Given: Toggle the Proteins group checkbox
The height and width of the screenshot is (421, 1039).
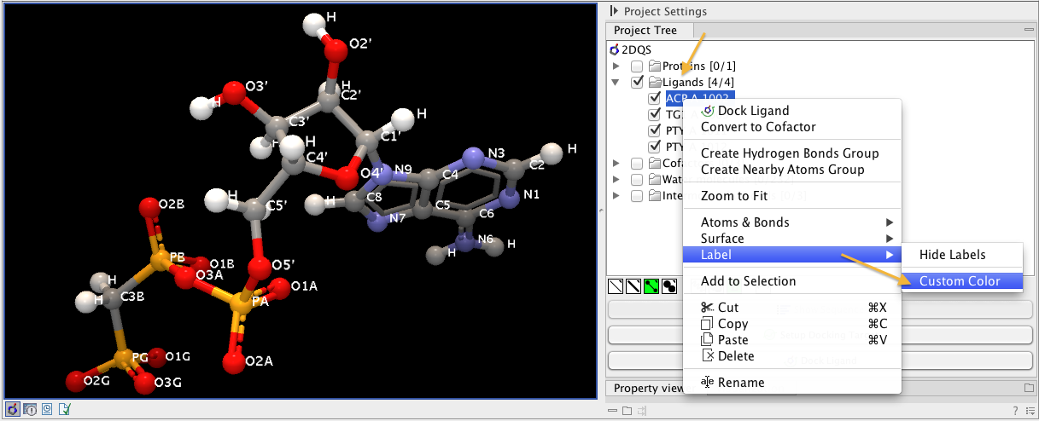Looking at the screenshot, I should point(637,66).
